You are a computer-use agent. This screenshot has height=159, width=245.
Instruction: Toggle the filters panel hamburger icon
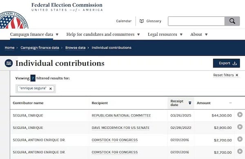tap(9, 63)
